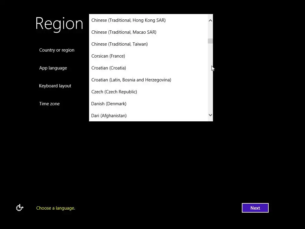This screenshot has height=229, width=305.
Task: Click the Keyboard layout label
Action: tap(55, 86)
